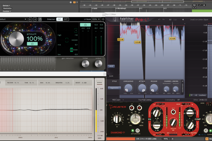Save preset with the floppy disk icon
Screen dimensions: 212x141
pos(40,19)
